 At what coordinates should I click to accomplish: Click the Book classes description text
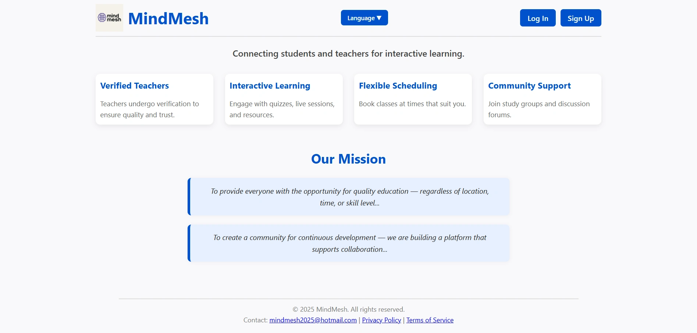[412, 104]
